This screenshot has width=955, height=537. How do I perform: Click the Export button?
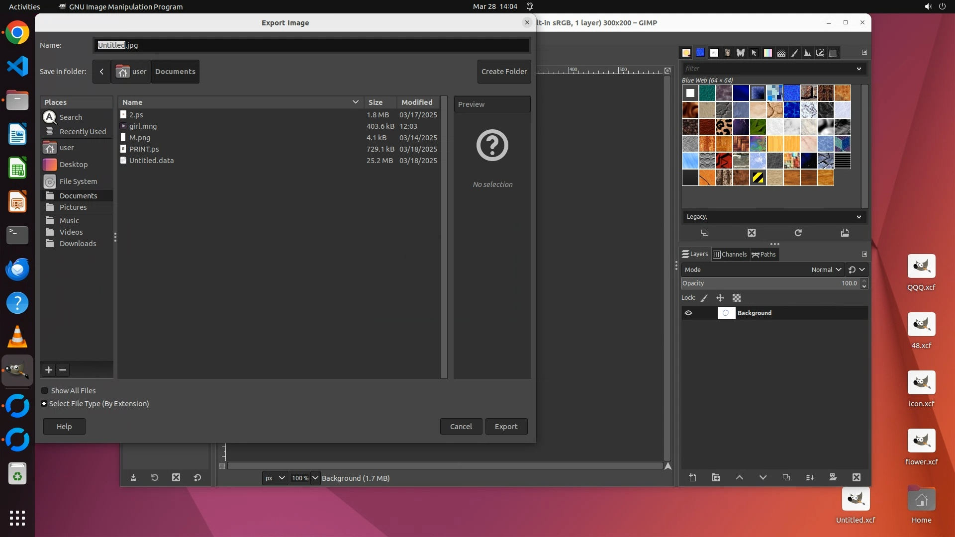506,426
